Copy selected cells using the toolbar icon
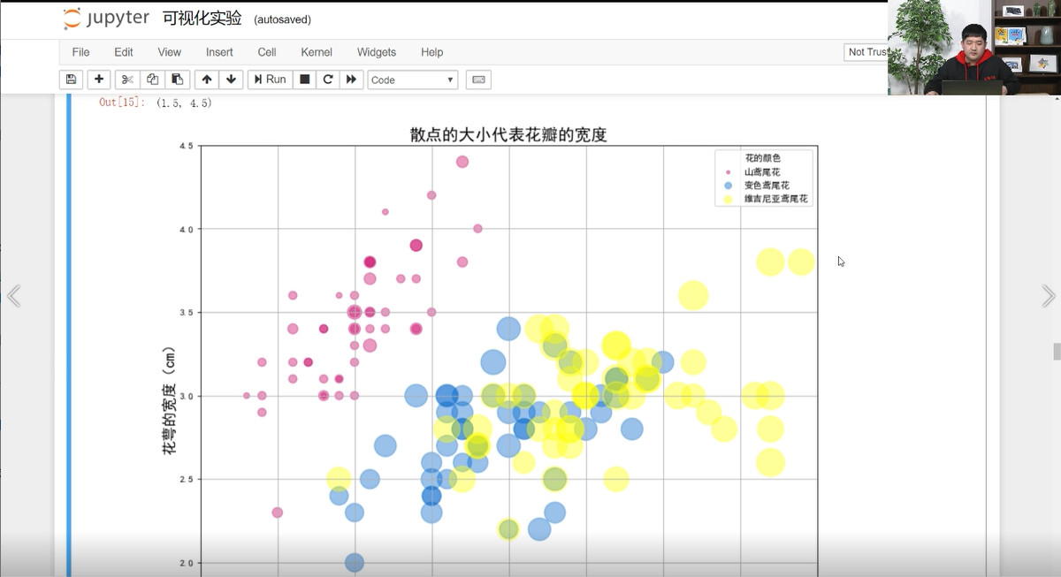Screen dimensions: 1061x577 pos(152,80)
